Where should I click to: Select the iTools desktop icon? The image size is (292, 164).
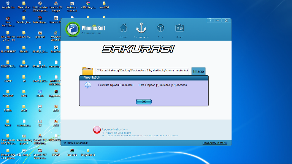[x=40, y=93]
